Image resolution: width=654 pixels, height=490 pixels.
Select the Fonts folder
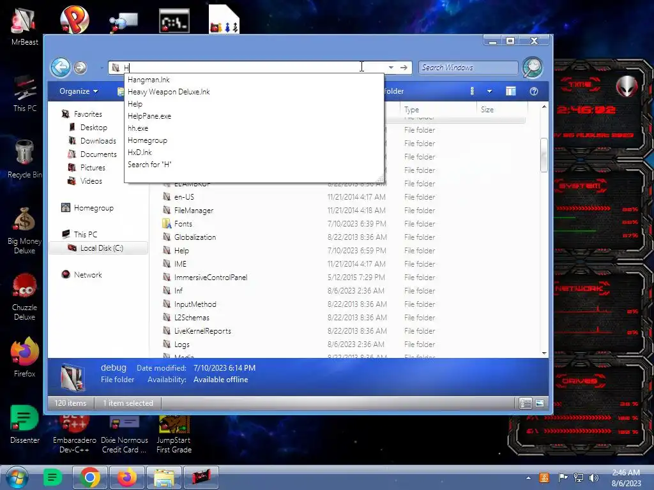coord(183,224)
